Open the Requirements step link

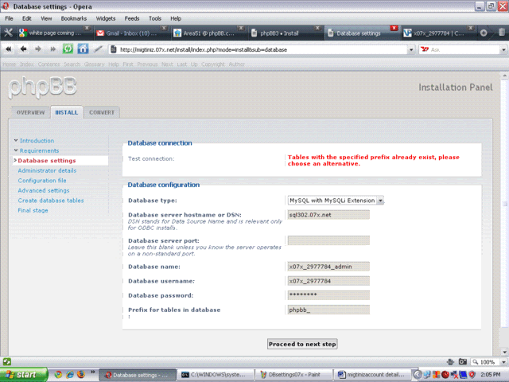[39, 150]
